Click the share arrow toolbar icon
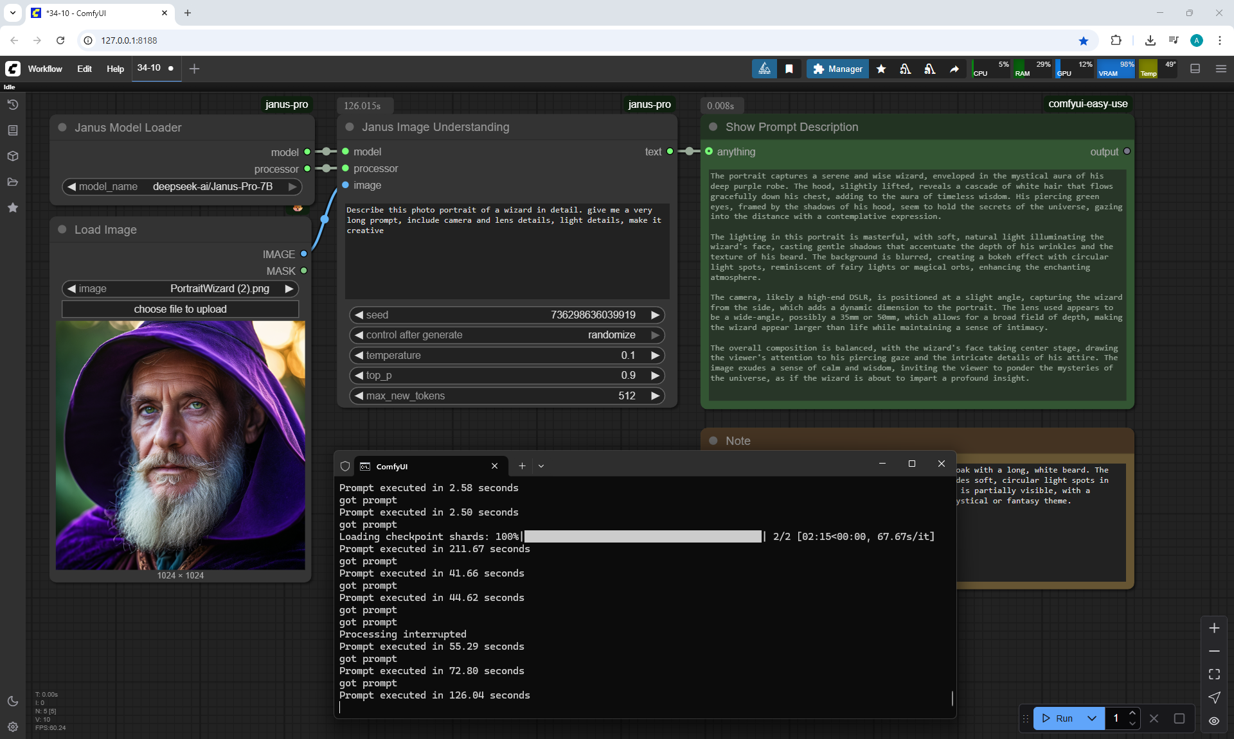The width and height of the screenshot is (1234, 739). (954, 69)
